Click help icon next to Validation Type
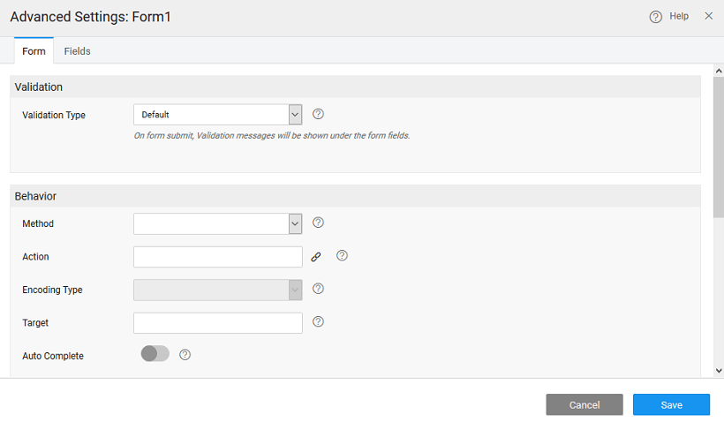 319,114
